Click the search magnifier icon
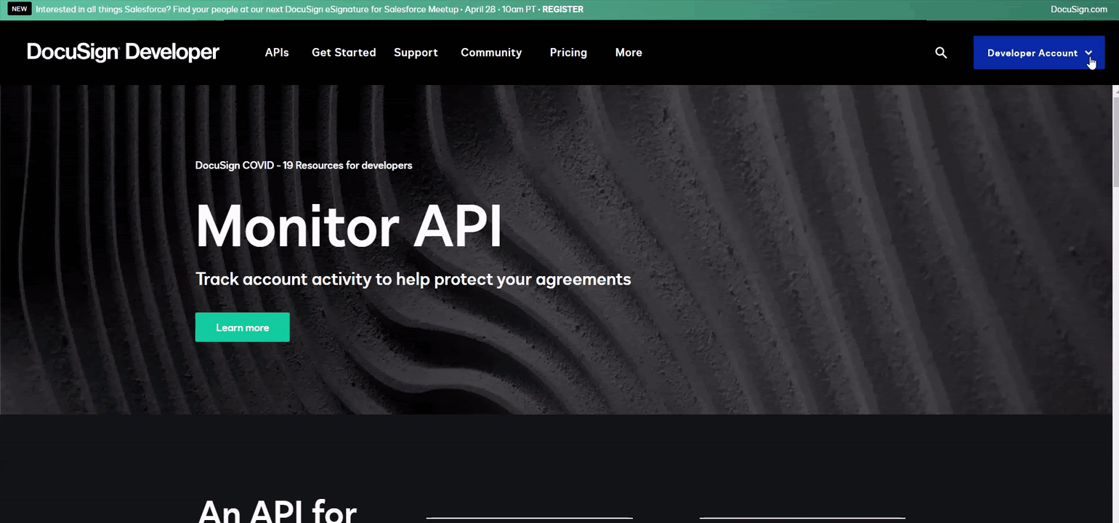Screen dimensions: 1119x523 (941, 52)
